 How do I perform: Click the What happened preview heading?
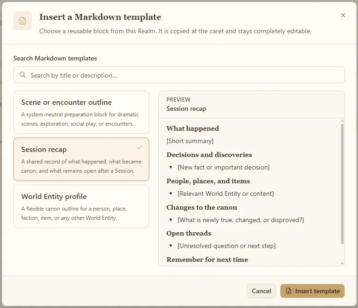(193, 128)
